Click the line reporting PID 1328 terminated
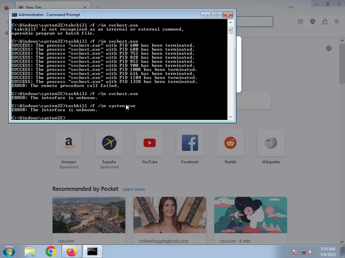 coord(104,82)
